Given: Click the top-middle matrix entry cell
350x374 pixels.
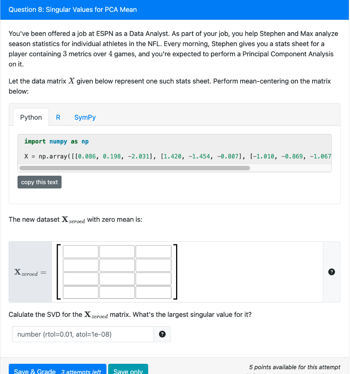Looking at the screenshot, I should 117,251.
